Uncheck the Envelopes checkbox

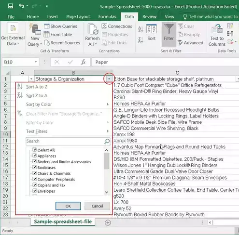[34, 191]
